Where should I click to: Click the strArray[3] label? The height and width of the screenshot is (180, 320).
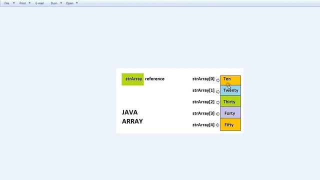[203, 113]
